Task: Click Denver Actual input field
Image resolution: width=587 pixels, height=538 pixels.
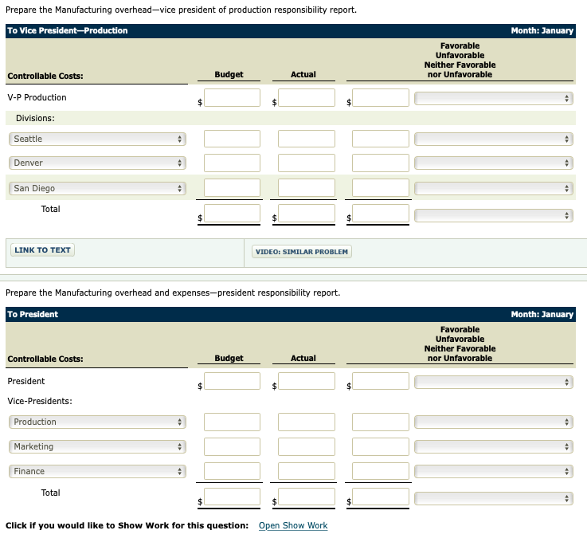Action: 306,163
